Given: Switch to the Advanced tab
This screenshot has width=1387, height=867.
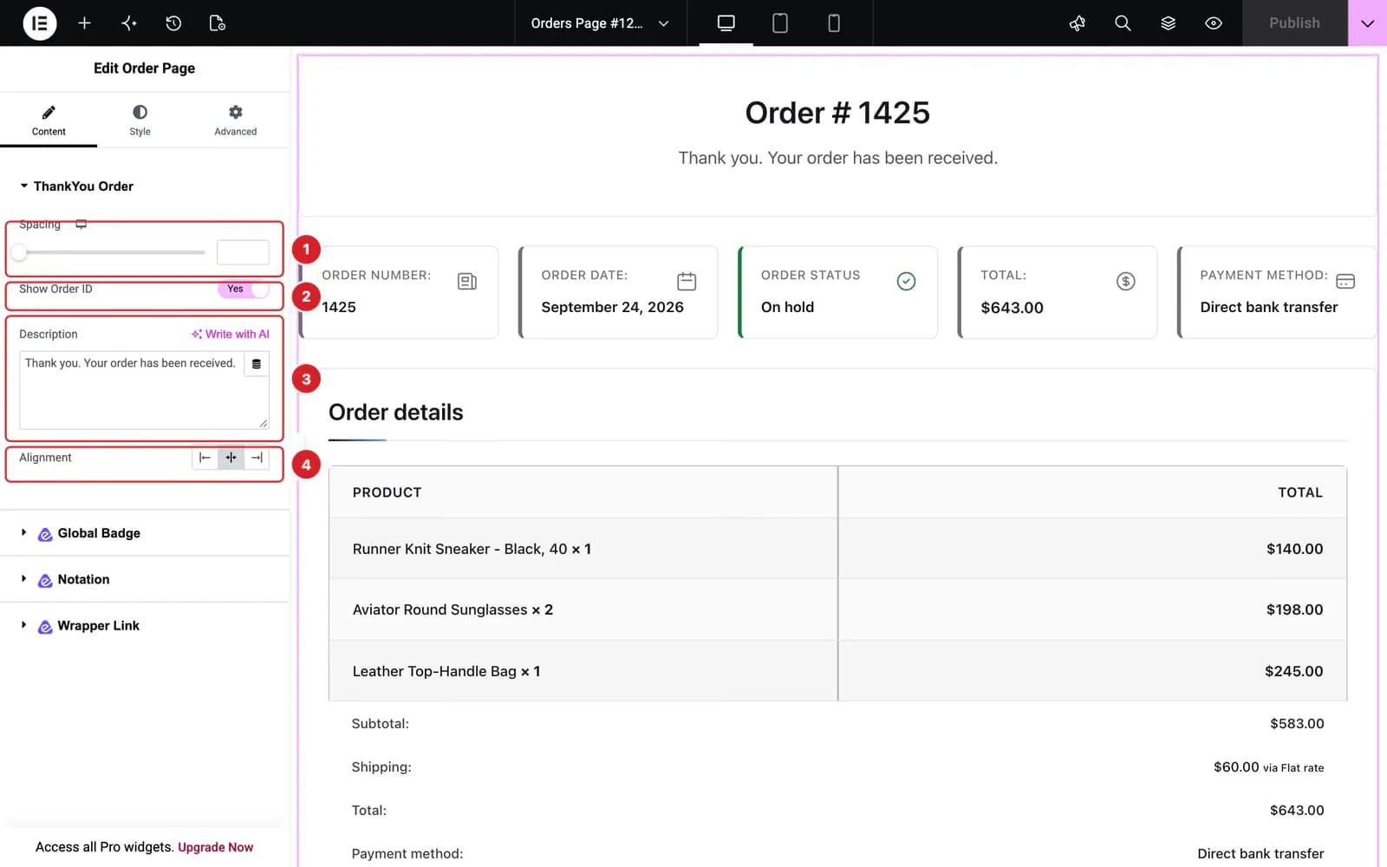Looking at the screenshot, I should tap(235, 121).
